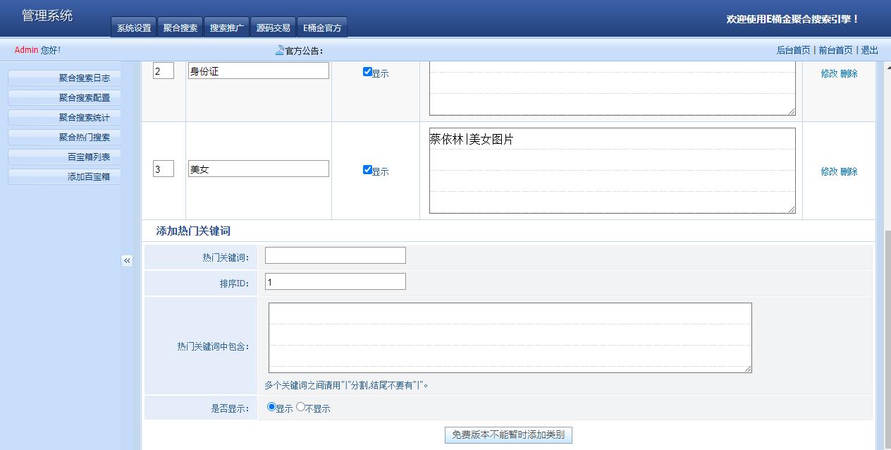The width and height of the screenshot is (891, 450).
Task: Switch to the 搜索推广 tab
Action: pyautogui.click(x=227, y=28)
